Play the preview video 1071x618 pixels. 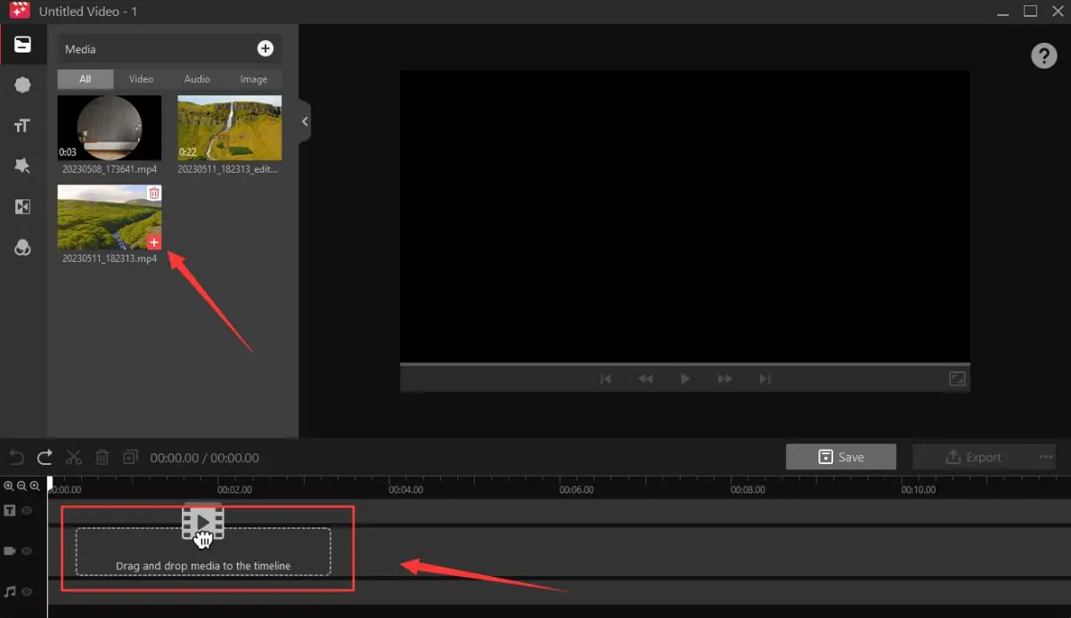coord(685,378)
